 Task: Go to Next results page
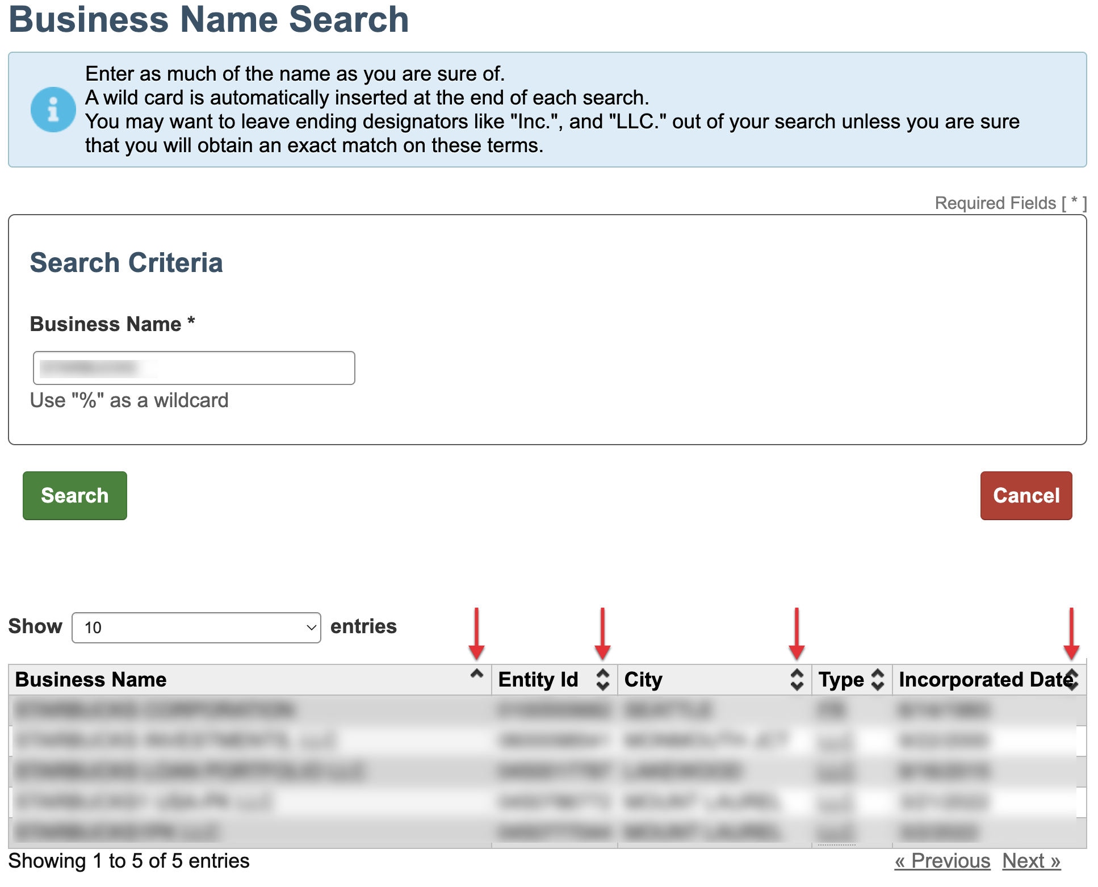coord(1031,861)
